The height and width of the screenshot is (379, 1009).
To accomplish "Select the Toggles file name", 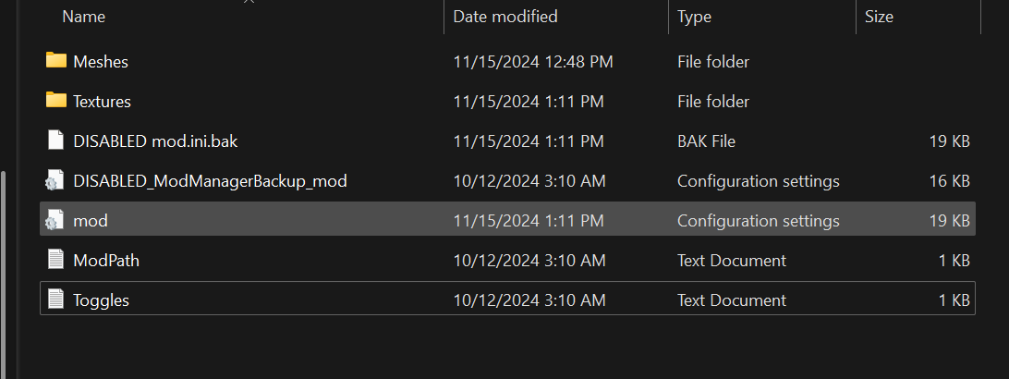I will point(101,300).
